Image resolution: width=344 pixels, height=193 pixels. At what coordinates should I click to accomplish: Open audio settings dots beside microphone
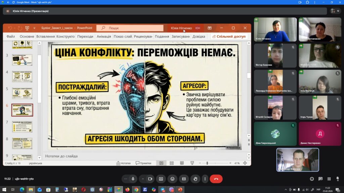click(x=126, y=179)
